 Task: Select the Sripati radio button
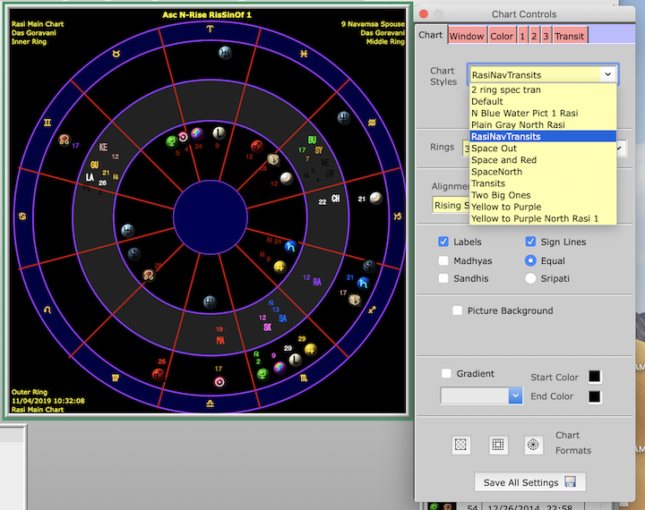[531, 278]
